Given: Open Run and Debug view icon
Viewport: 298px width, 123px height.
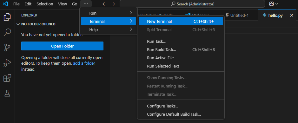Looking at the screenshot, I should [x=7, y=63].
